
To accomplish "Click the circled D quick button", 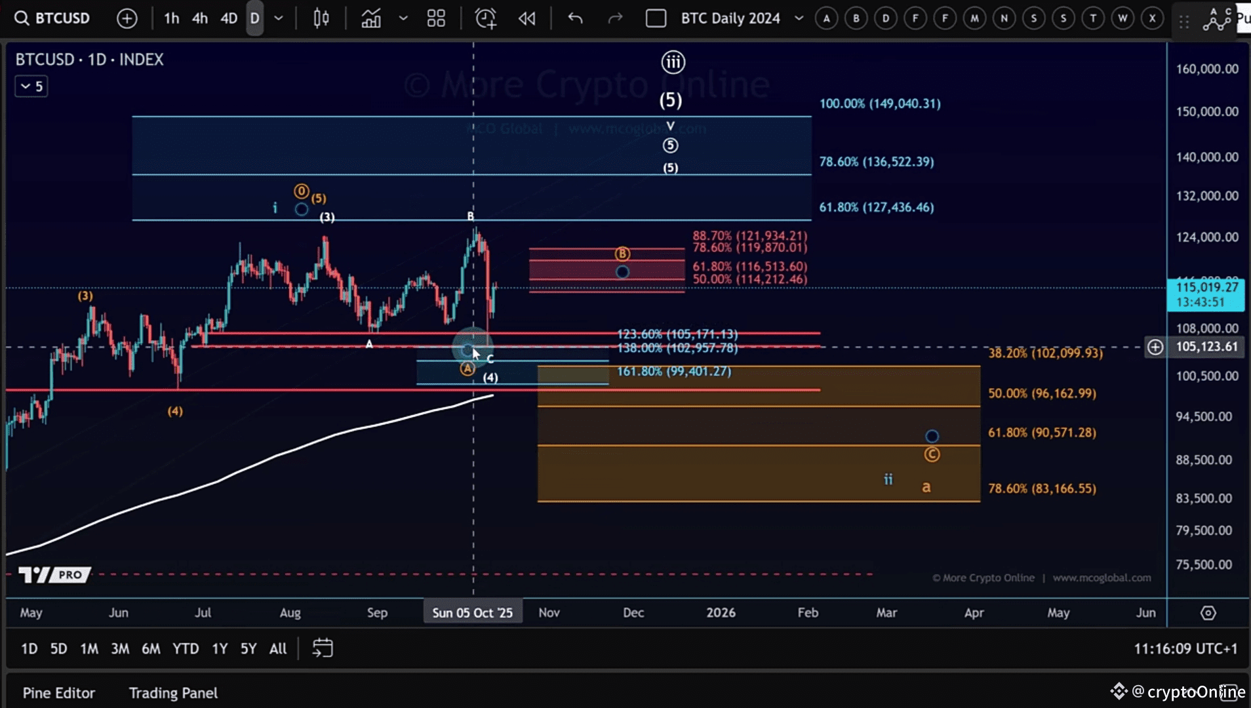I will click(886, 18).
